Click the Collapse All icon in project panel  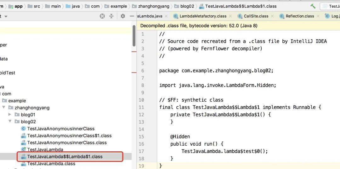[x=111, y=16]
